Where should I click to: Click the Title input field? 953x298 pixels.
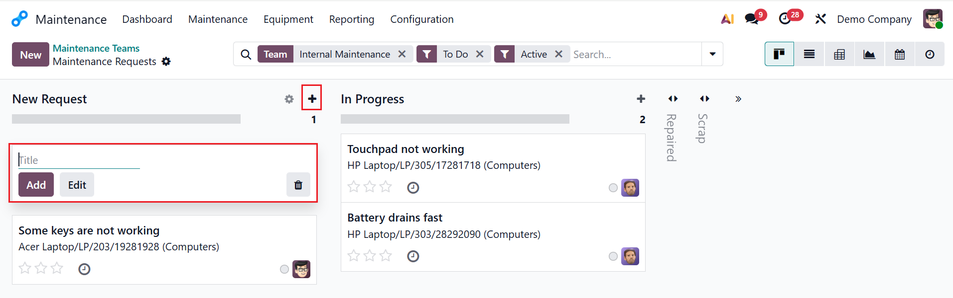pos(79,160)
